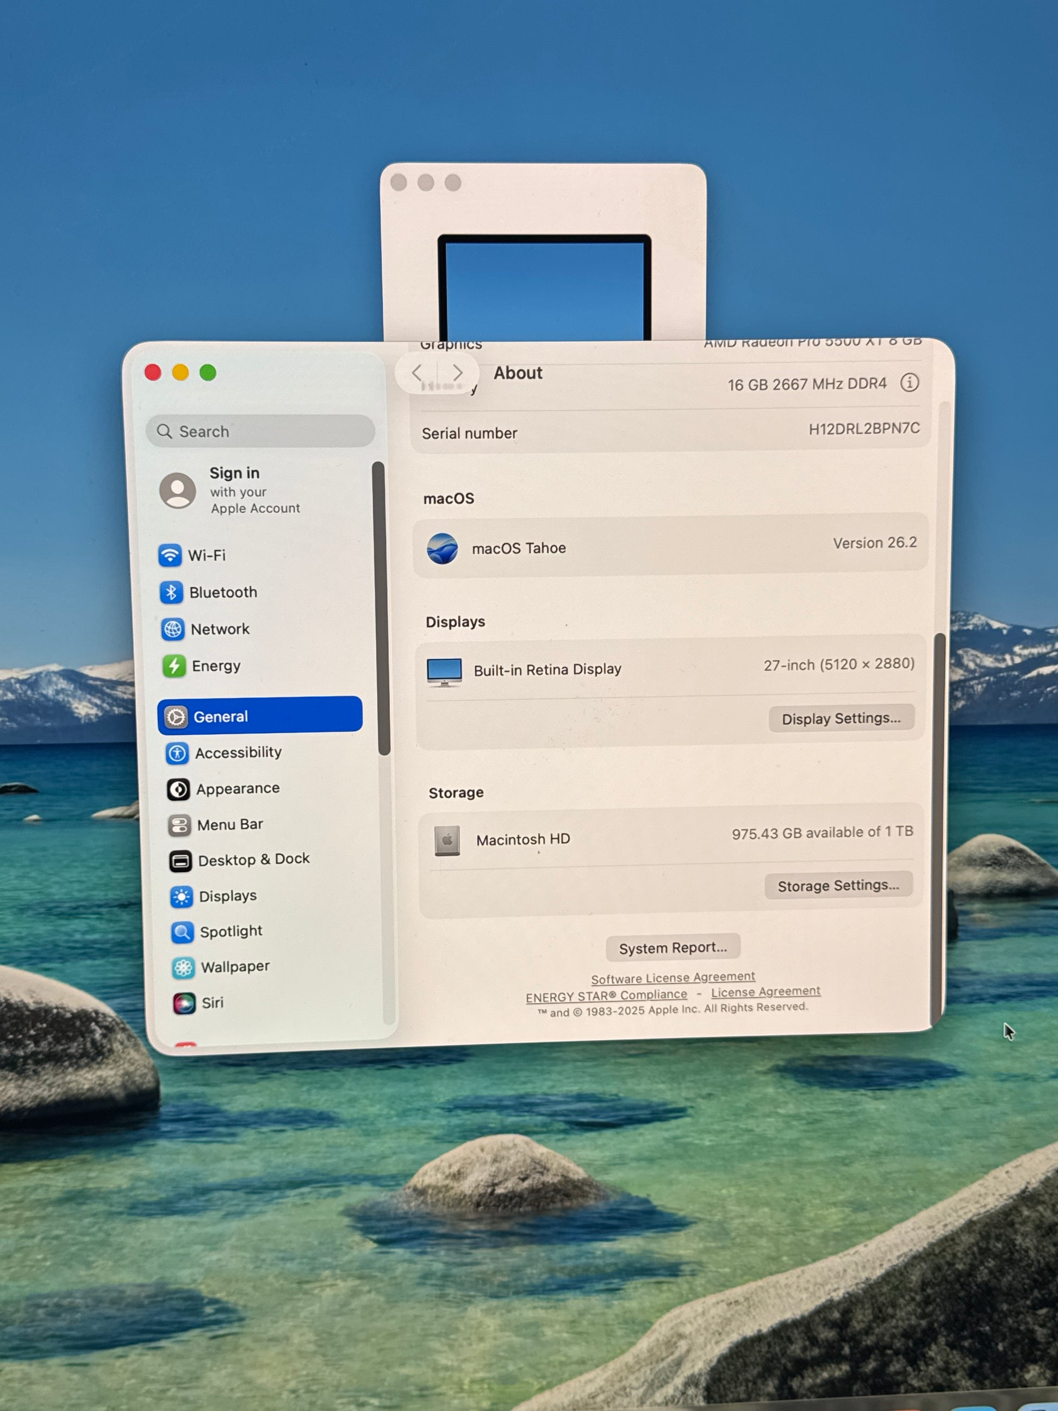This screenshot has height=1411, width=1058.
Task: Open the Menu Bar settings item
Action: click(x=229, y=825)
